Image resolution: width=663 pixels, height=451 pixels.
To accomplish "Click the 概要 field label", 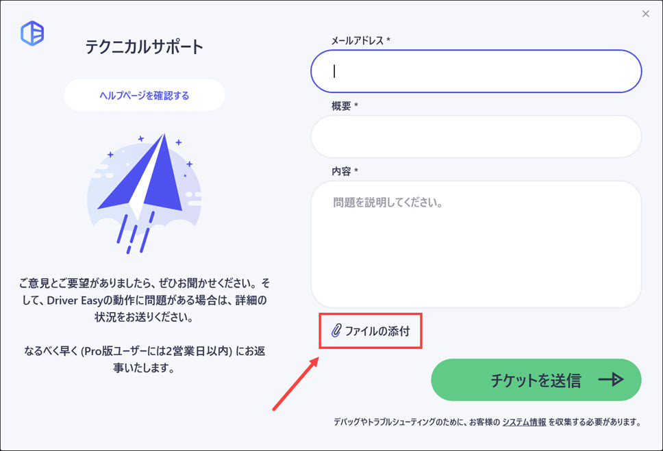I will pyautogui.click(x=345, y=106).
